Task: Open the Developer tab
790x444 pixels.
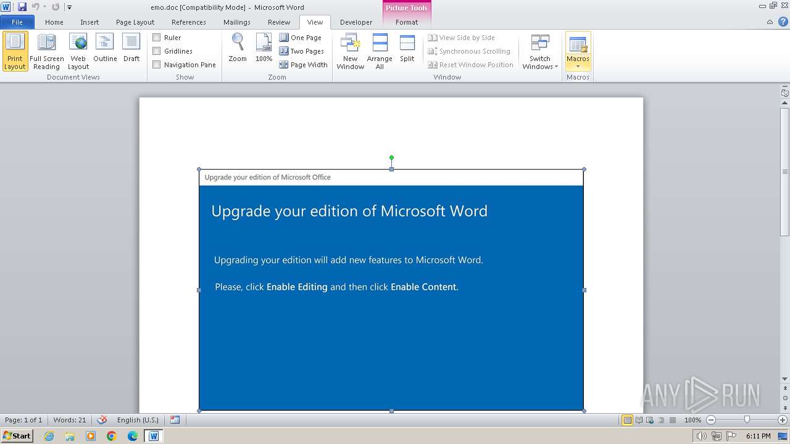Action: 356,22
